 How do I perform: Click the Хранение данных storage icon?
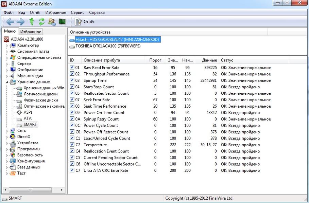click(13, 82)
